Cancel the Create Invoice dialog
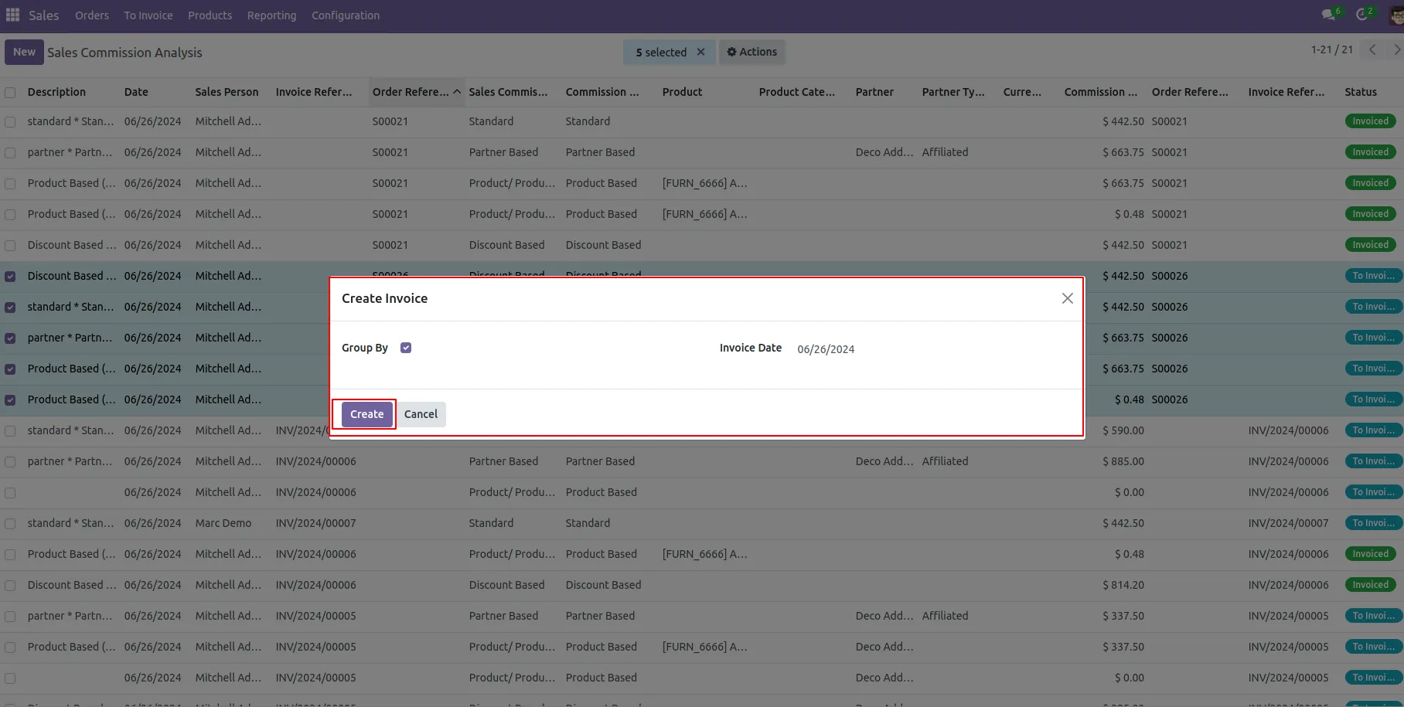1404x707 pixels. point(421,414)
